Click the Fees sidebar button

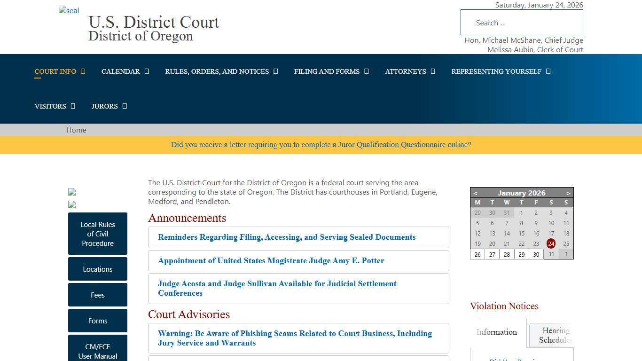point(98,295)
